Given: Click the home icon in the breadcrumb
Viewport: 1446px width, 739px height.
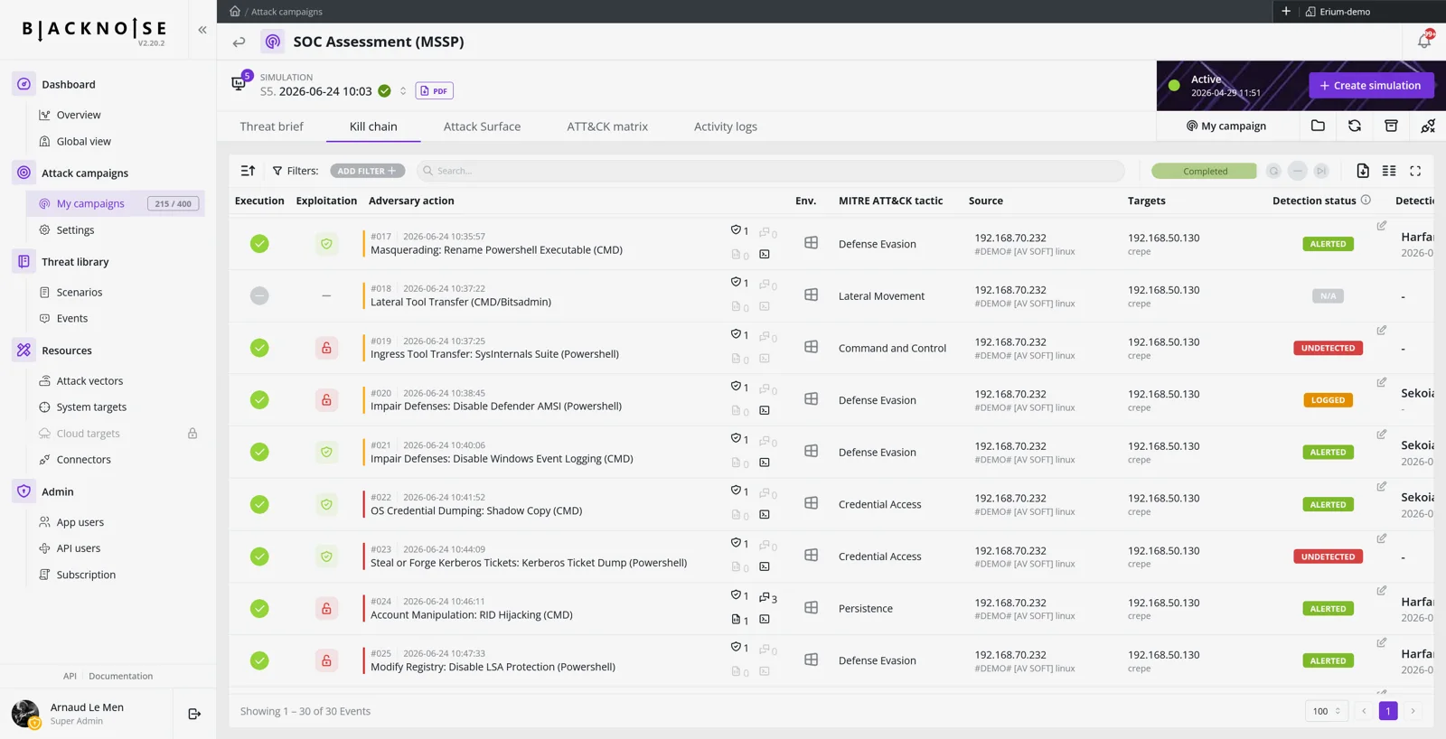Looking at the screenshot, I should pyautogui.click(x=234, y=11).
